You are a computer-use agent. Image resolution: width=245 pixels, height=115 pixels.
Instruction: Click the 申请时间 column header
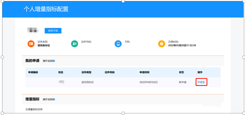coord(144,73)
